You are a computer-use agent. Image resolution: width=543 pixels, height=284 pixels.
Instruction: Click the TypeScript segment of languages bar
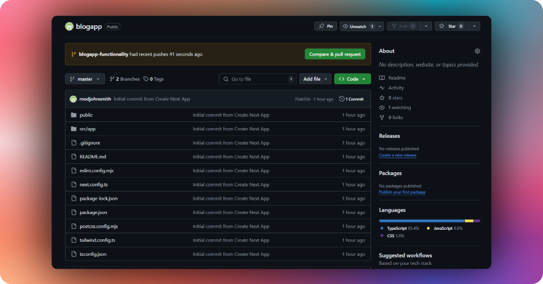421,221
